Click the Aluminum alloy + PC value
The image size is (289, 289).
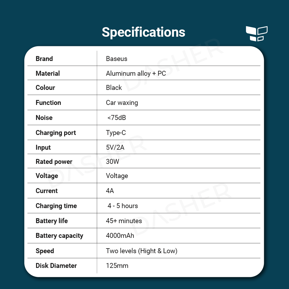click(x=136, y=73)
